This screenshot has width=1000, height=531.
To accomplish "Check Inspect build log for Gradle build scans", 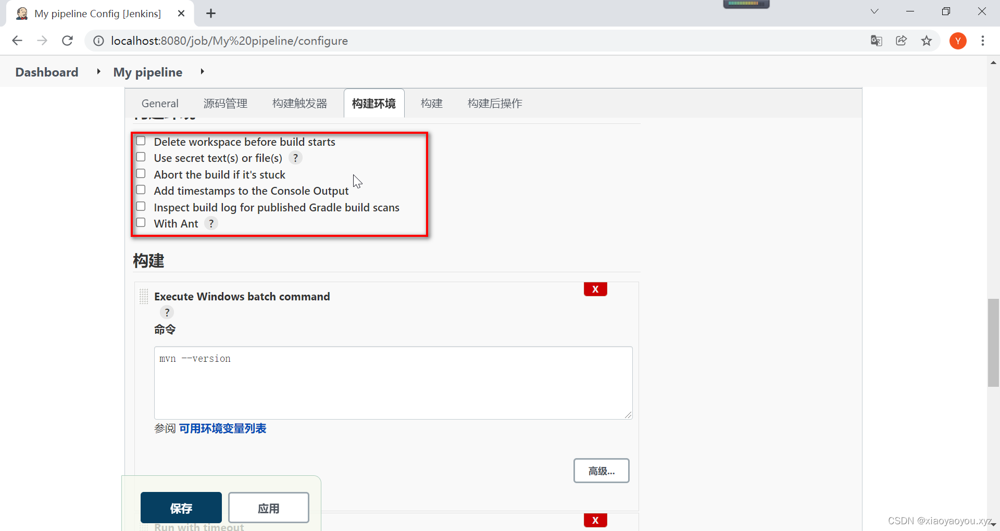I will pos(141,207).
